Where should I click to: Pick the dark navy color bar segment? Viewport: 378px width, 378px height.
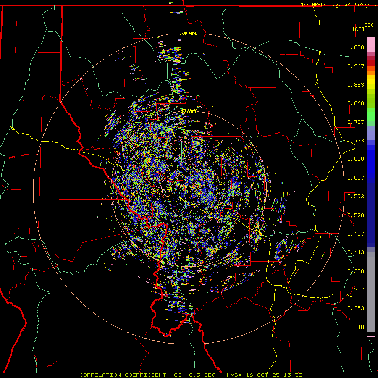(x=371, y=215)
